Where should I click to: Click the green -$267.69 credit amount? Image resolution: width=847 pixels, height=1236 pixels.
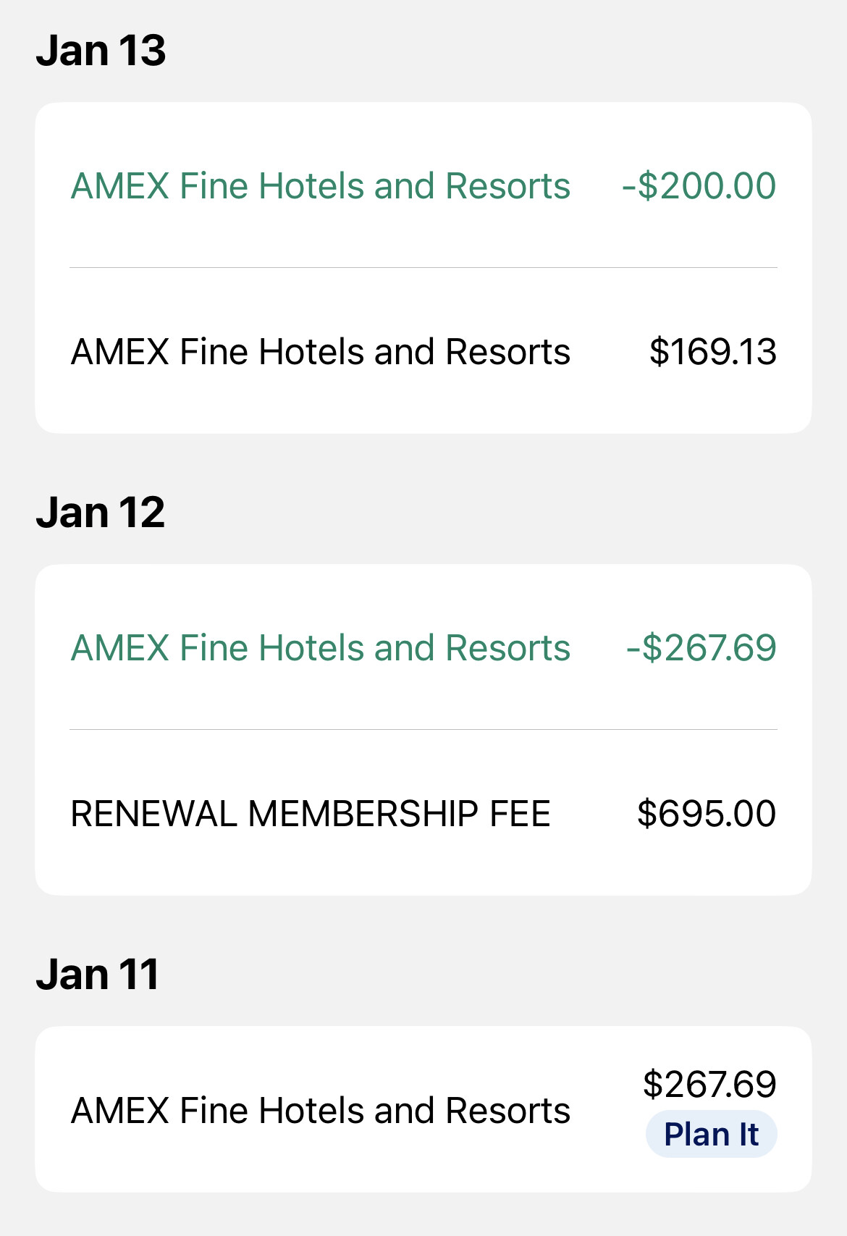[x=701, y=648]
